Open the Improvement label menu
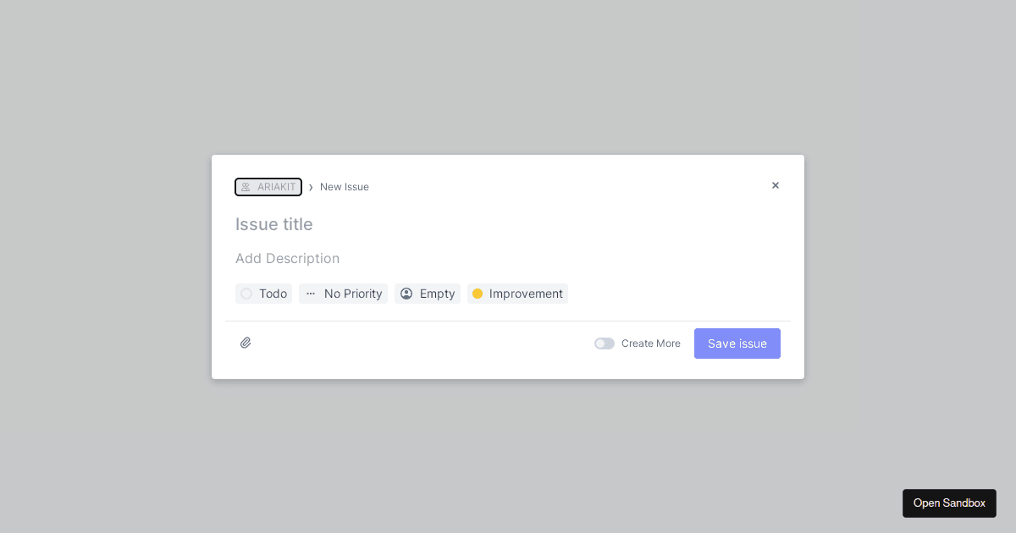The image size is (1016, 533). (x=517, y=294)
